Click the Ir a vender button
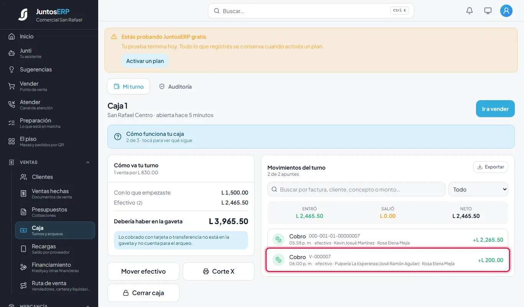The width and height of the screenshot is (524, 307). click(495, 109)
